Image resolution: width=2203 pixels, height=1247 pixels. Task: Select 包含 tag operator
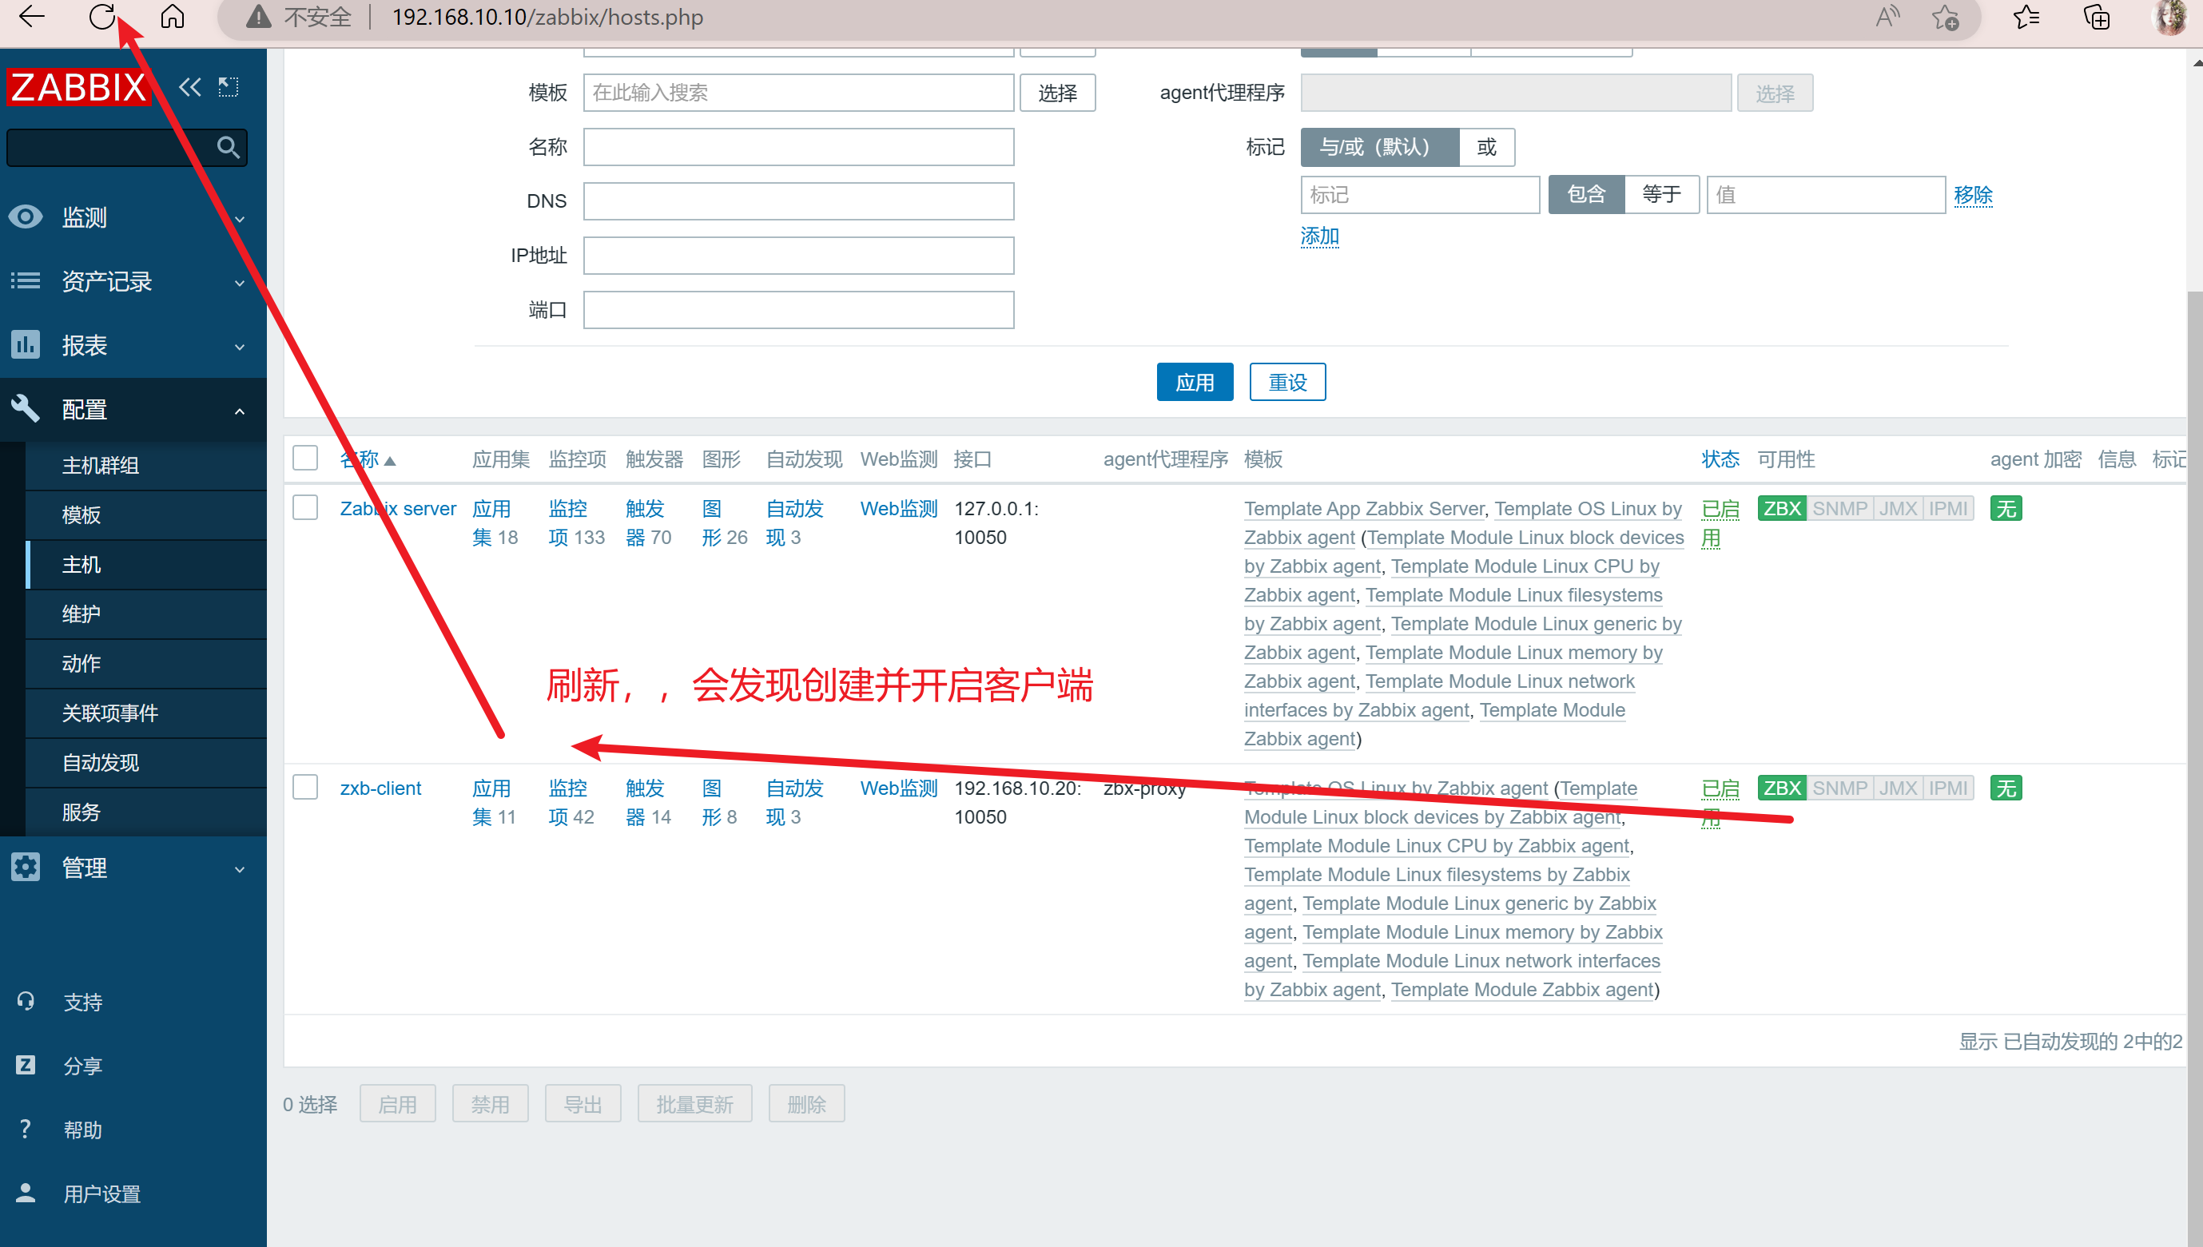[x=1586, y=194]
